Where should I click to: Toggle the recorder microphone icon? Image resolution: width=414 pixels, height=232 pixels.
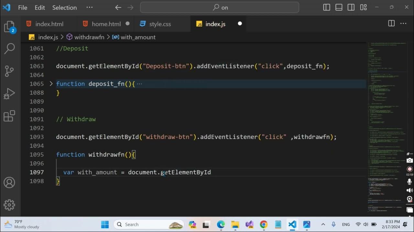click(x=410, y=182)
